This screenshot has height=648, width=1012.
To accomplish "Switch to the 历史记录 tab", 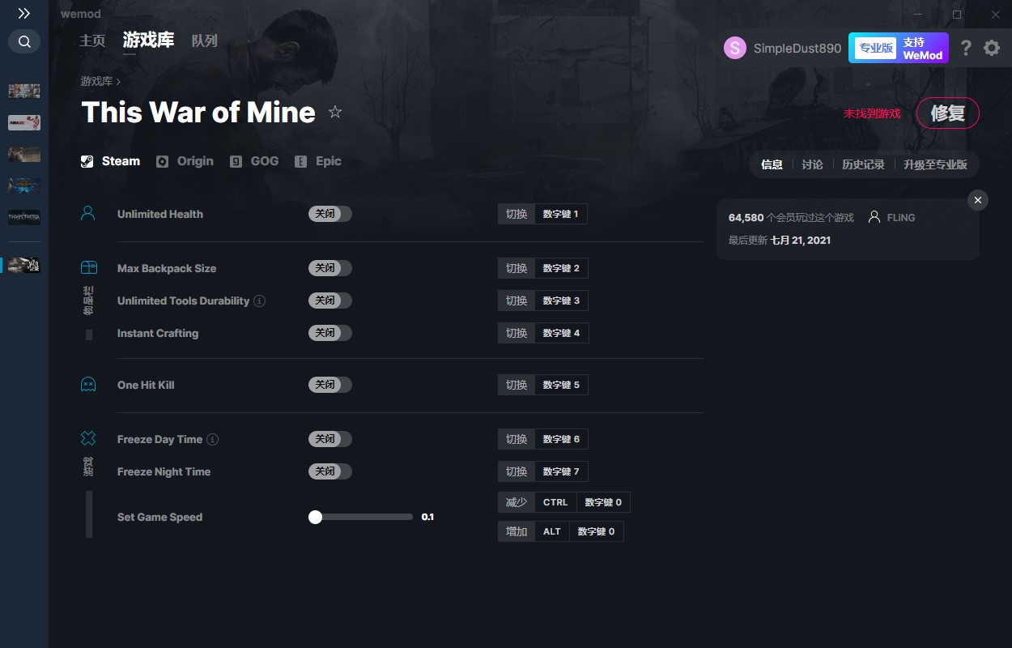I will (863, 164).
